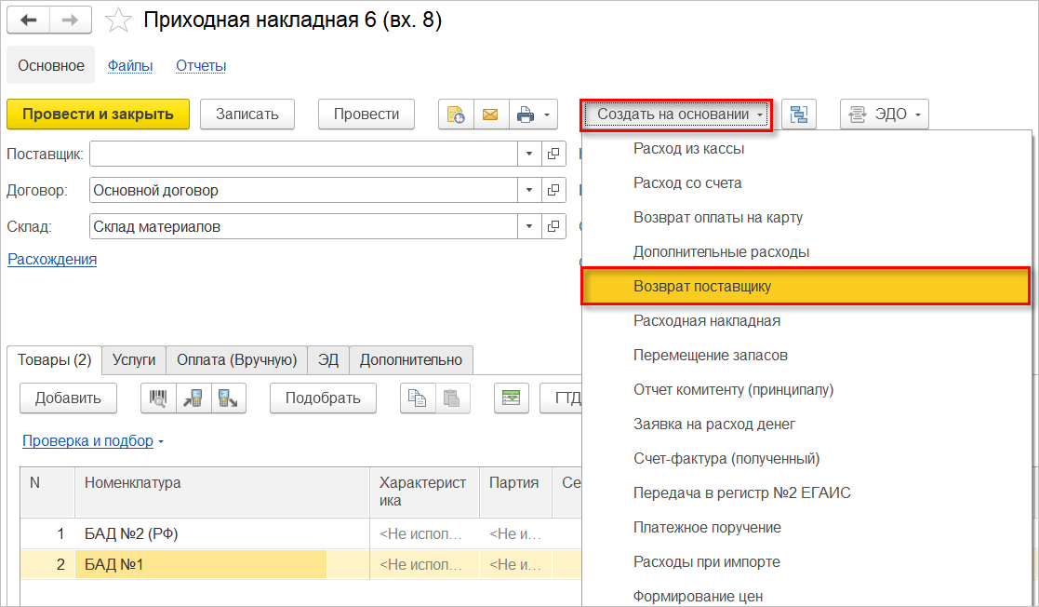
Task: Paste rows with the clipboard icon
Action: (453, 398)
